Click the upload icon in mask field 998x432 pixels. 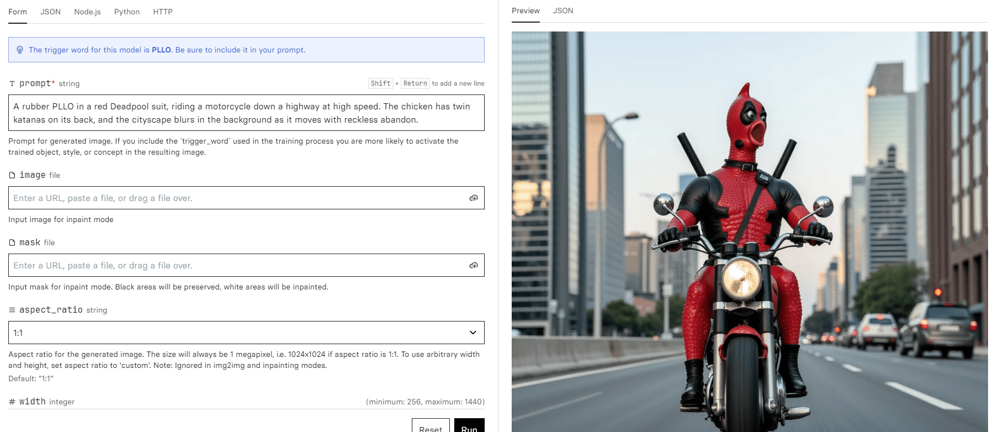(474, 265)
